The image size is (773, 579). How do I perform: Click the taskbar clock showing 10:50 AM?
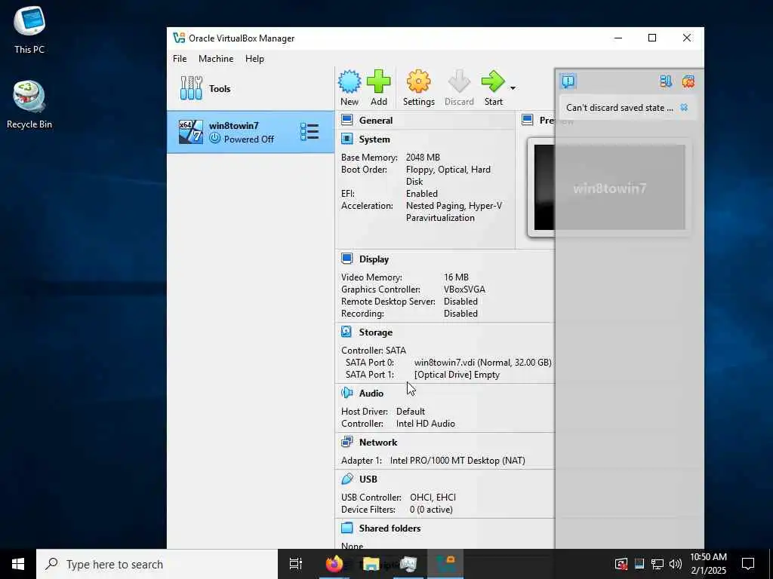(x=708, y=564)
